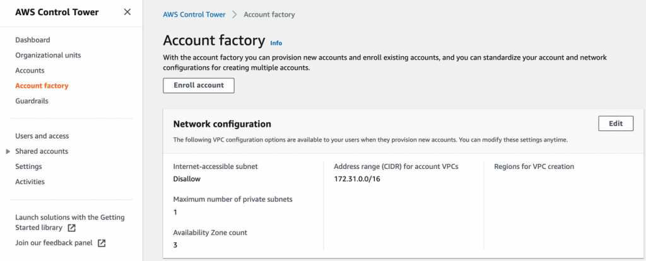Open the Accounts section
The image size is (646, 261).
[30, 71]
